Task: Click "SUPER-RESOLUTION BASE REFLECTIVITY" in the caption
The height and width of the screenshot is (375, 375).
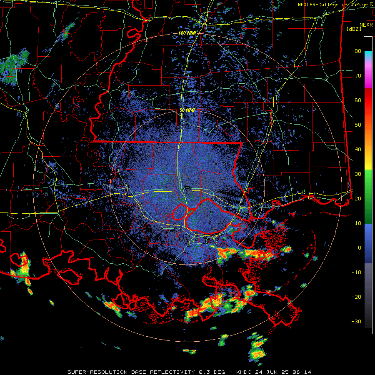Action: pyautogui.click(x=131, y=372)
